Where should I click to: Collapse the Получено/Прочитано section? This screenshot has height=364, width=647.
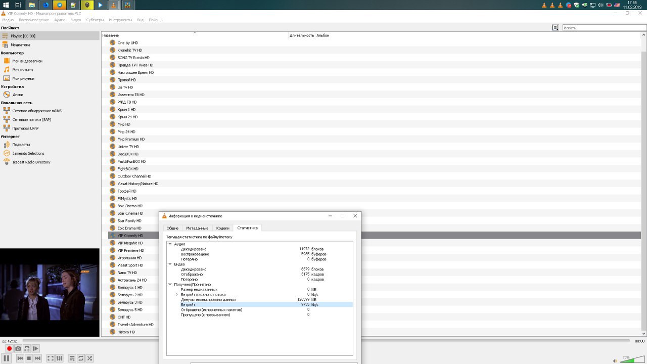[x=170, y=285]
